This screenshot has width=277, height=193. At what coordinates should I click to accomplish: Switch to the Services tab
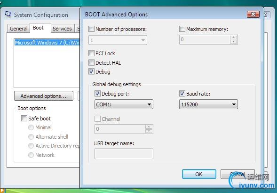pyautogui.click(x=62, y=29)
